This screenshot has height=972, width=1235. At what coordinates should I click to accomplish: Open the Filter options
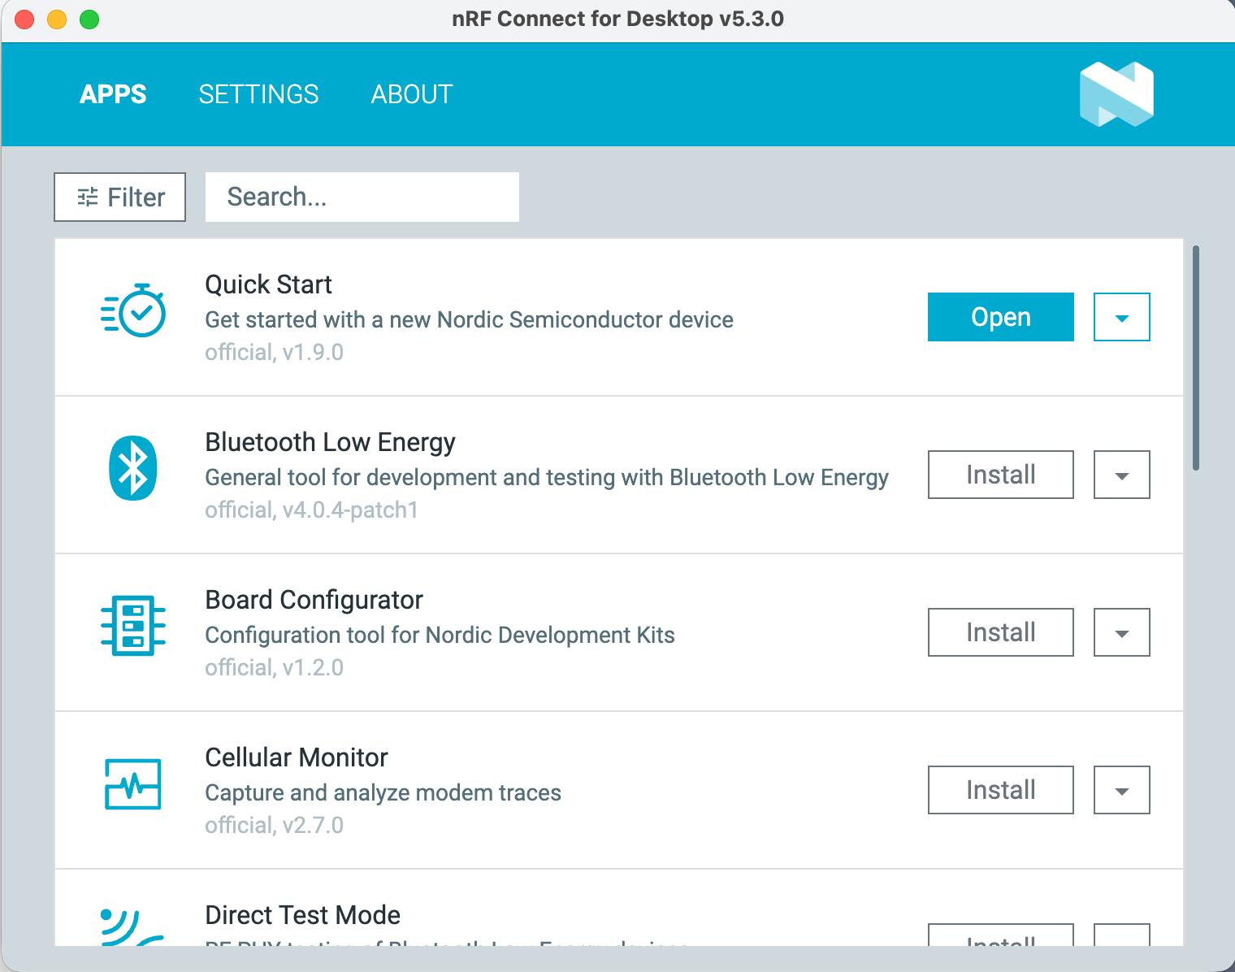pyautogui.click(x=120, y=197)
